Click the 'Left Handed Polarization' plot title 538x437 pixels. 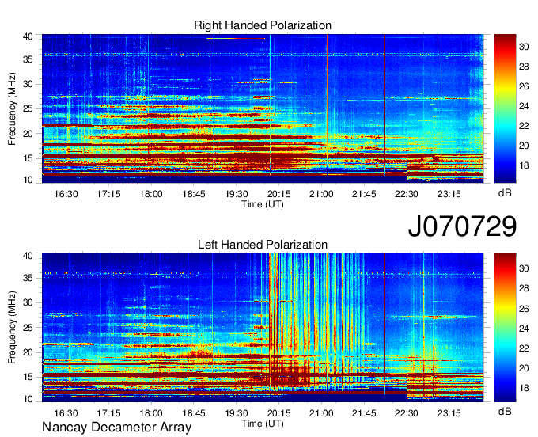click(263, 245)
